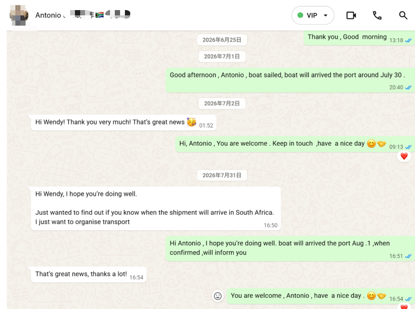
Task: Select the 2026年7月31日 date separator
Action: point(222,175)
